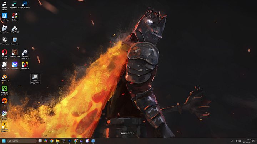Click the blue panels taskbar app icon
Image resolution: width=257 pixels, height=144 pixels.
[x=93, y=141]
